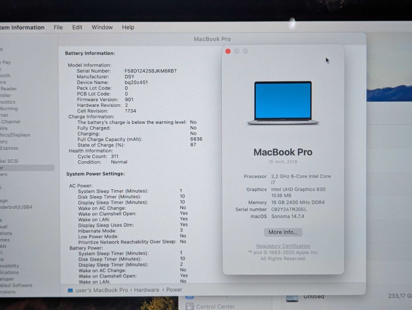Select the Thunderbolt/USB4 sidebar item
This screenshot has height=310, width=412.
coord(16,207)
